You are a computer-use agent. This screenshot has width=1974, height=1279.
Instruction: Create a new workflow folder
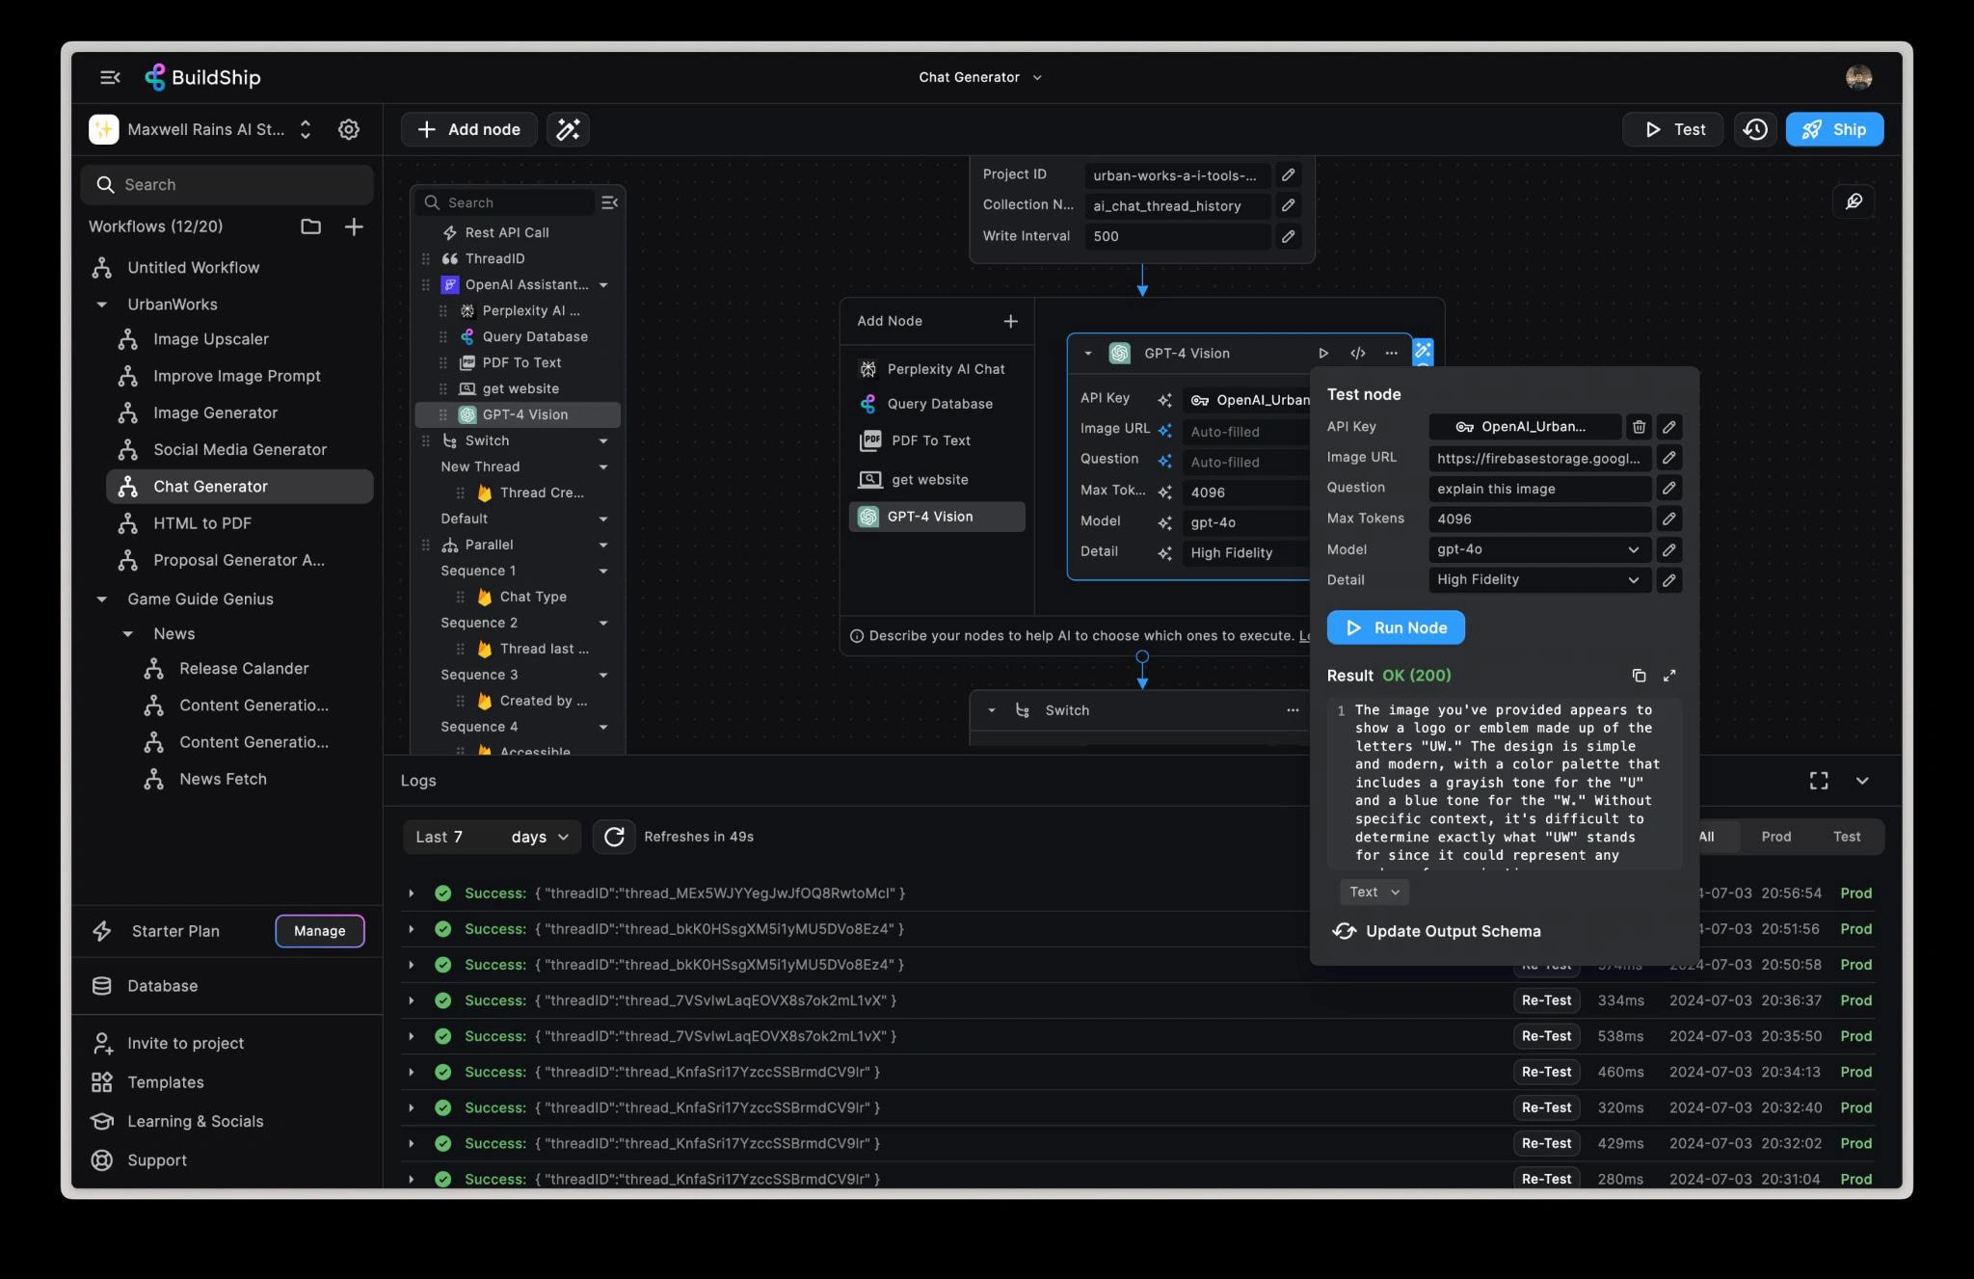310,226
